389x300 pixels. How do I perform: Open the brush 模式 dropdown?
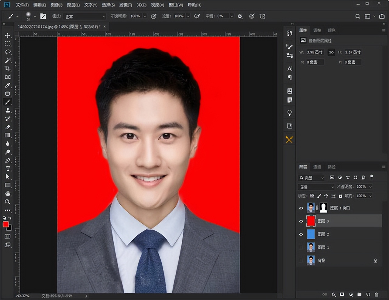[x=85, y=16]
